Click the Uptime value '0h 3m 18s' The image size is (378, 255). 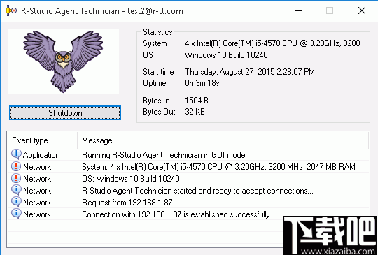point(202,83)
